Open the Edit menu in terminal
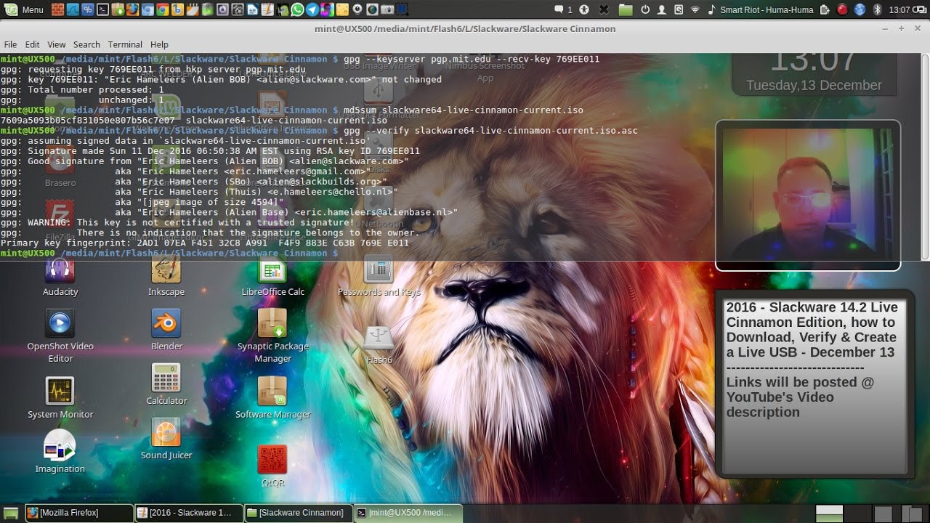930x523 pixels. pyautogui.click(x=32, y=44)
